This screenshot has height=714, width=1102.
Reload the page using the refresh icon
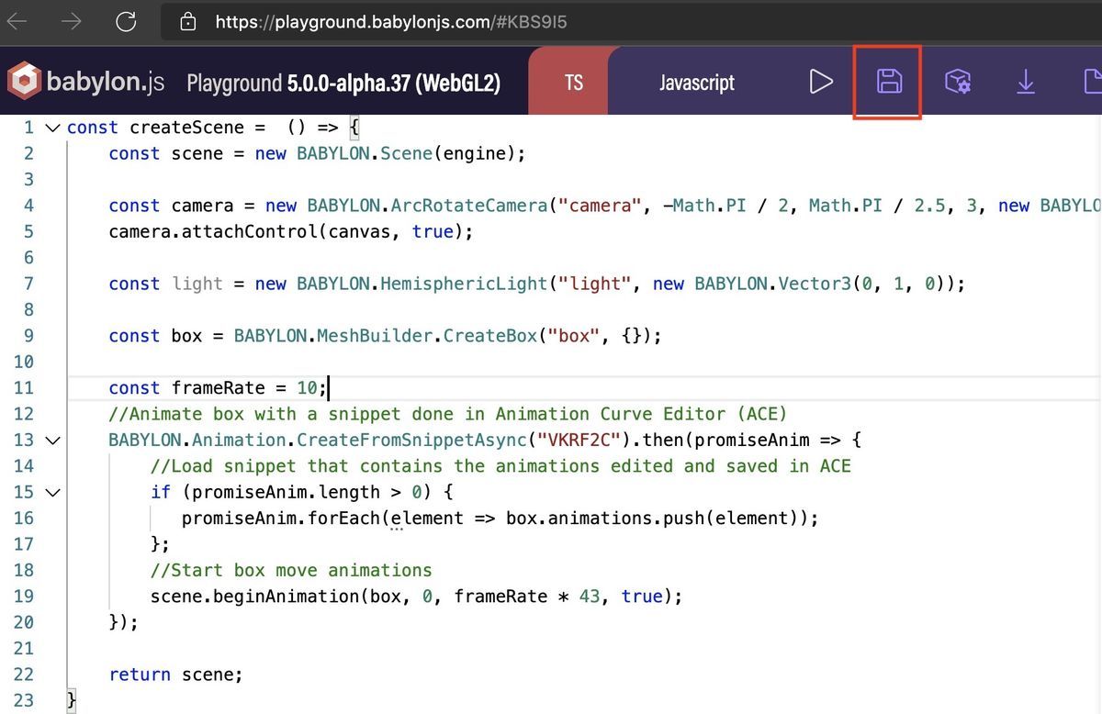126,21
